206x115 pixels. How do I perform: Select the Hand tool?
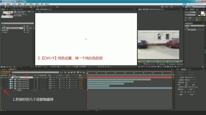tap(5, 7)
